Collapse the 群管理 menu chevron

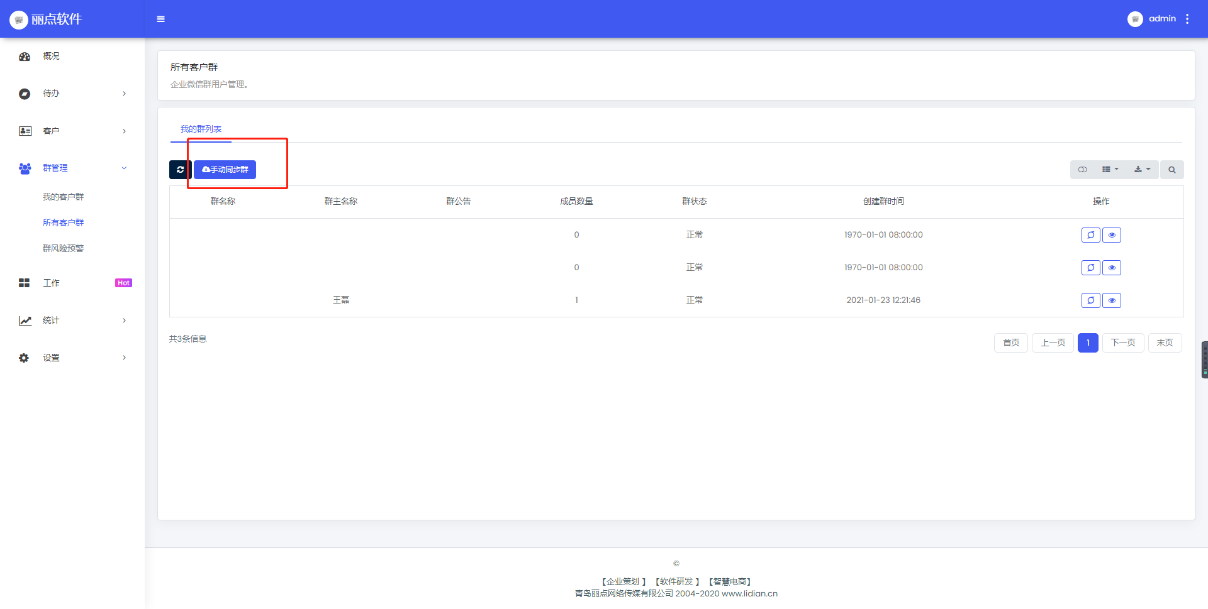pos(124,168)
